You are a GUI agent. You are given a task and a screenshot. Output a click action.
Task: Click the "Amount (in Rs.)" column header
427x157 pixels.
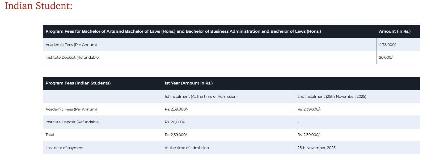[x=395, y=31]
